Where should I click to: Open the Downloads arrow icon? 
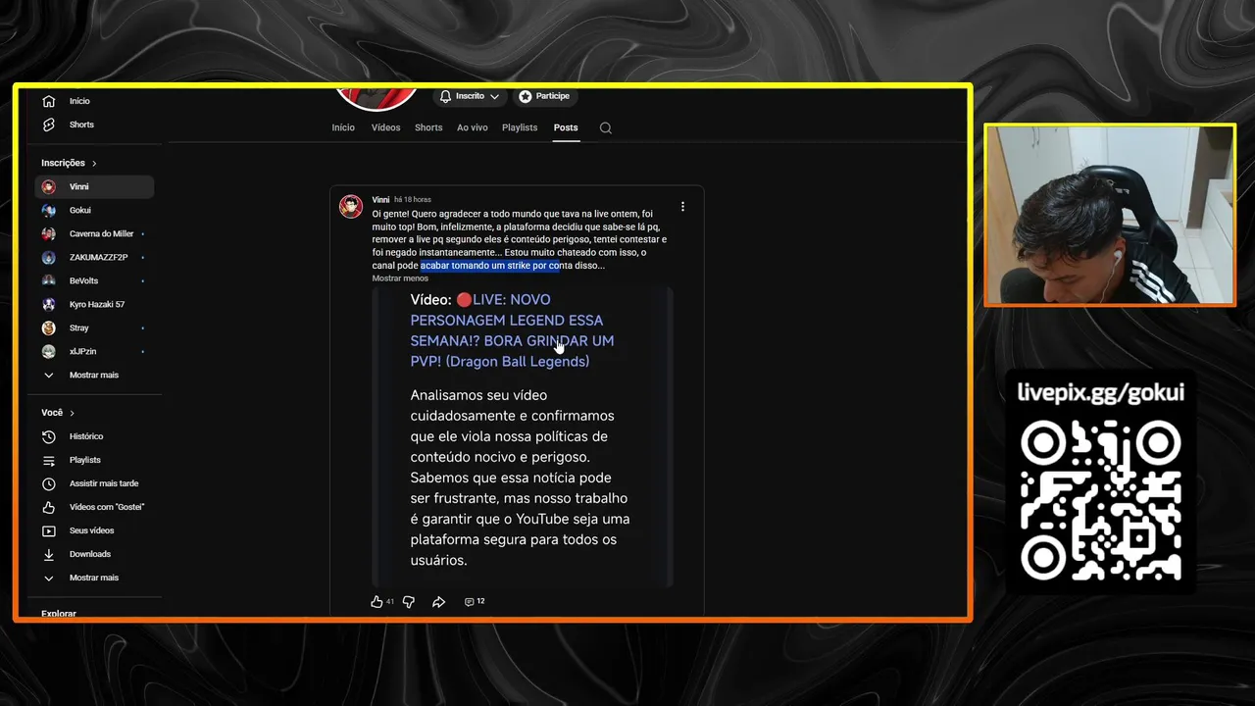click(49, 554)
